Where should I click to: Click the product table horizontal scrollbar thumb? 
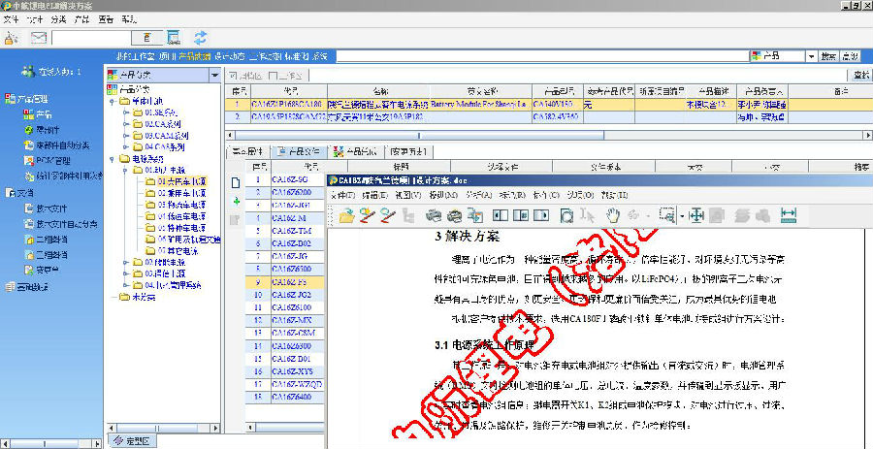[x=419, y=135]
